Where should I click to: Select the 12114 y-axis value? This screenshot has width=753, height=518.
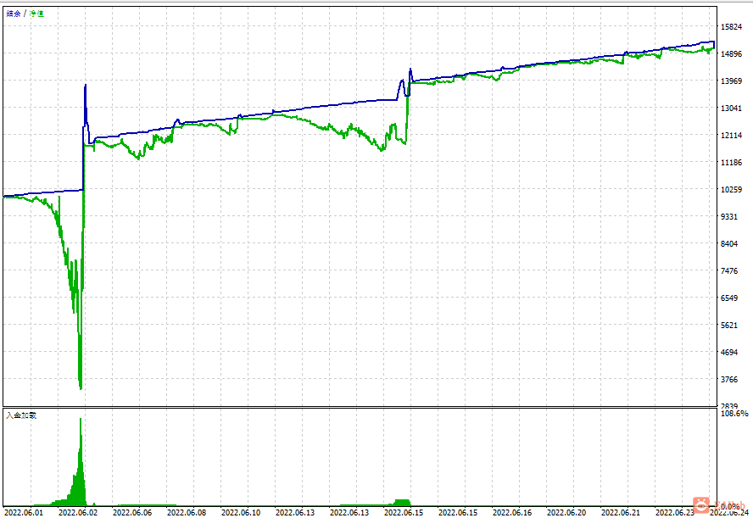coord(732,136)
